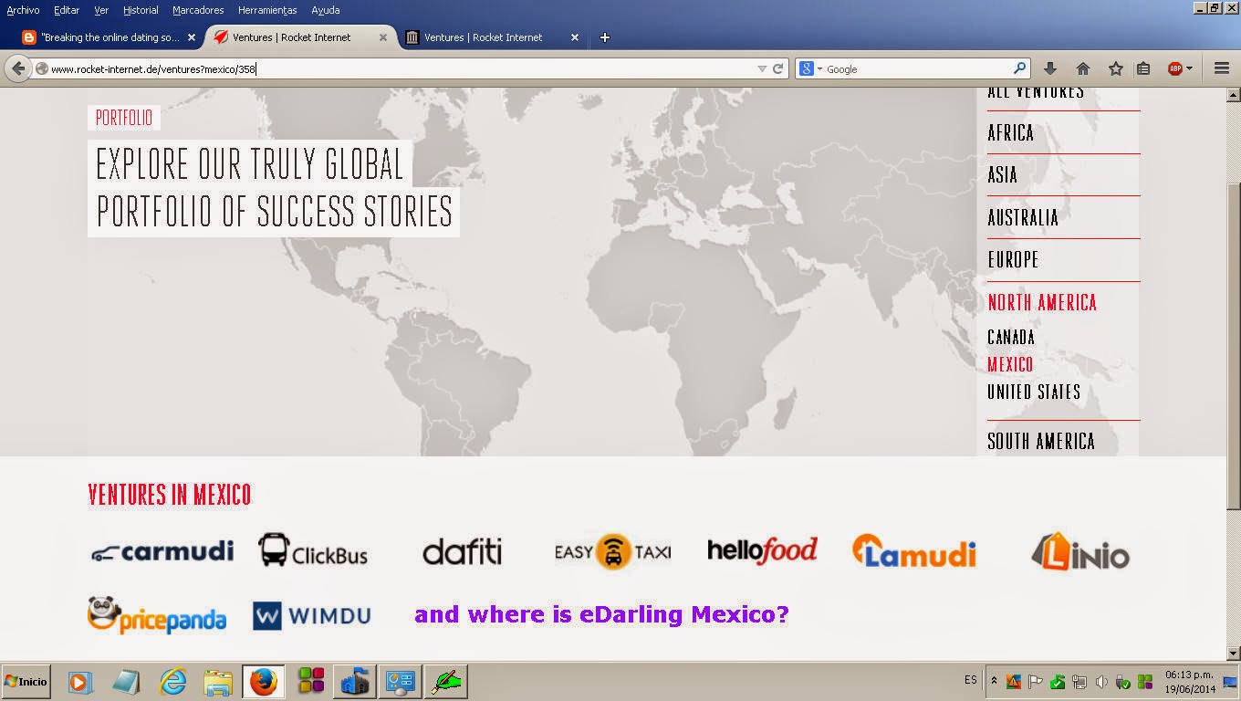This screenshot has height=701, width=1241.
Task: Click the Portfolio label
Action: (x=124, y=119)
